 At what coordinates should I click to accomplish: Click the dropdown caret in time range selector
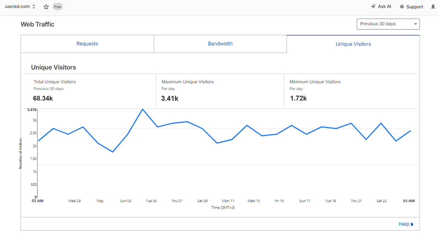pyautogui.click(x=415, y=24)
